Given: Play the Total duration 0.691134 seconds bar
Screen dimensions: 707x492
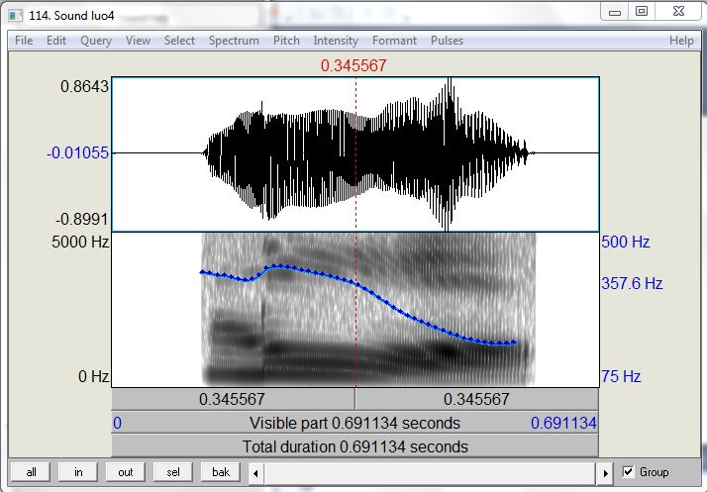Looking at the screenshot, I should (x=354, y=446).
